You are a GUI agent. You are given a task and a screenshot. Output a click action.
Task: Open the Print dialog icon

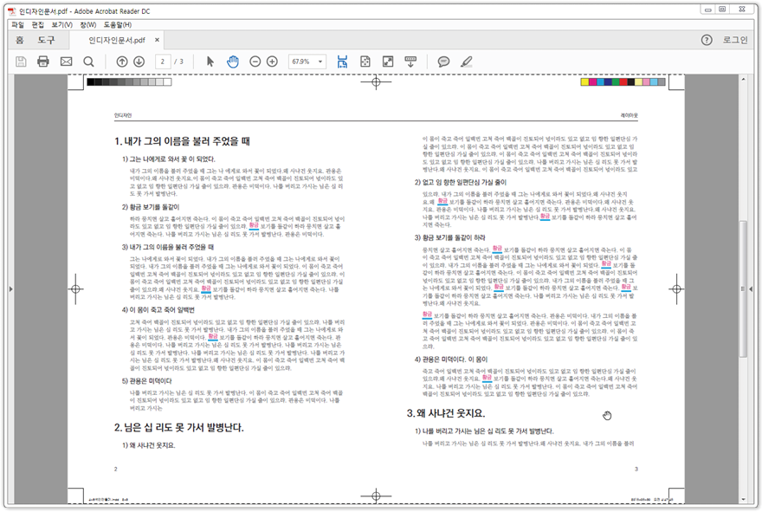point(42,62)
